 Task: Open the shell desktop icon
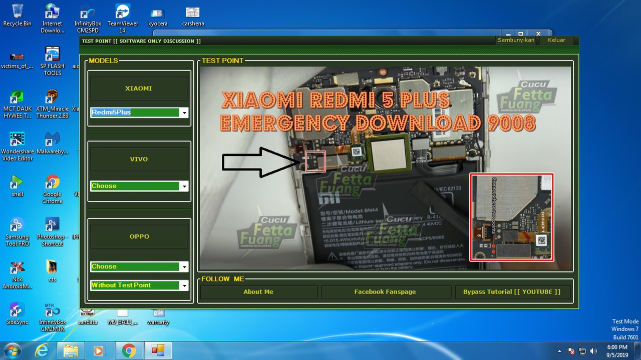click(x=17, y=186)
